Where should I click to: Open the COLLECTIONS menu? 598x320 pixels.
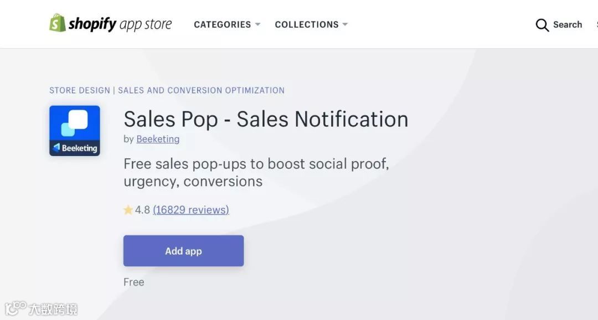306,24
